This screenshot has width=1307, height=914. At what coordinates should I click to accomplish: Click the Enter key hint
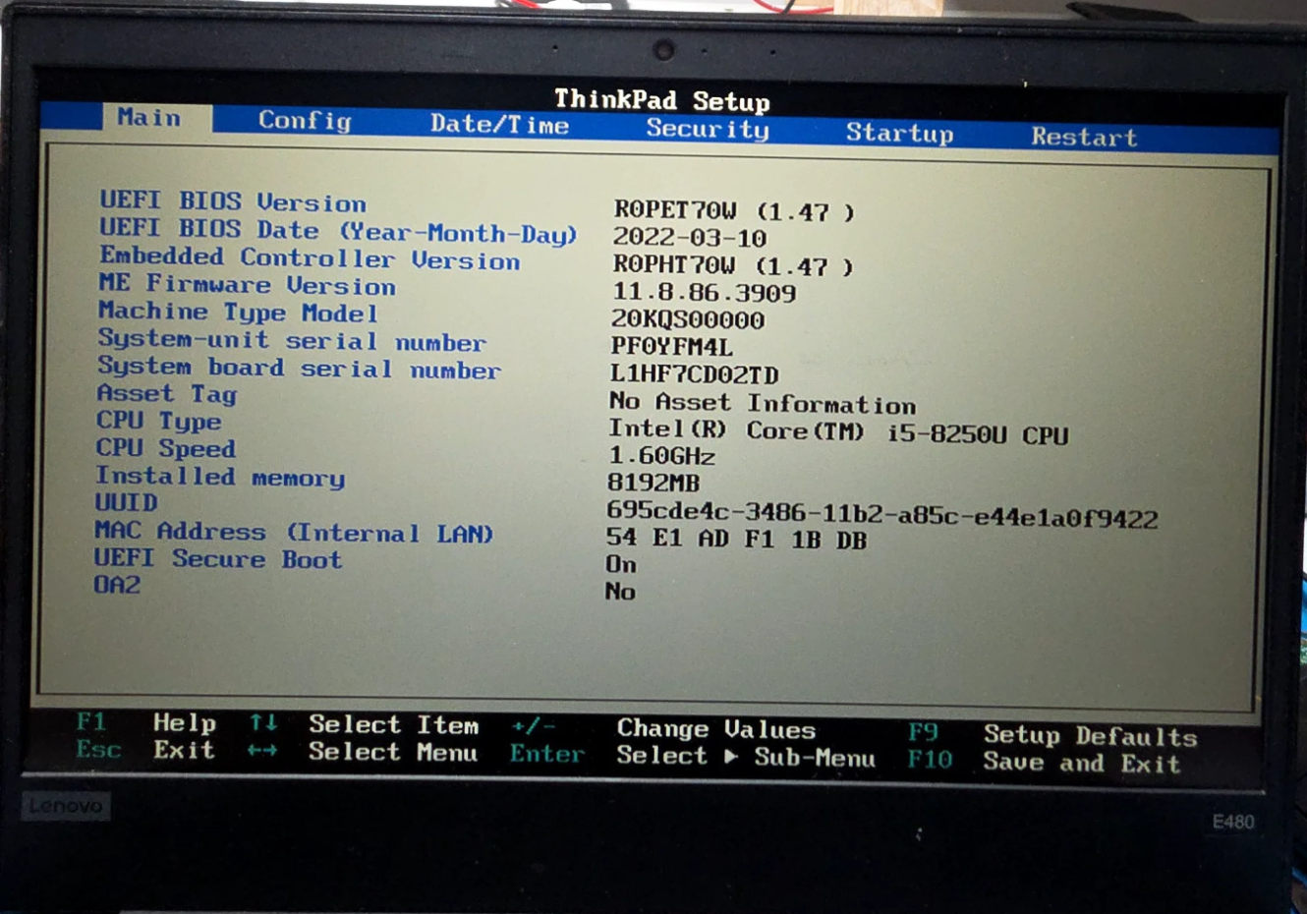pyautogui.click(x=547, y=754)
